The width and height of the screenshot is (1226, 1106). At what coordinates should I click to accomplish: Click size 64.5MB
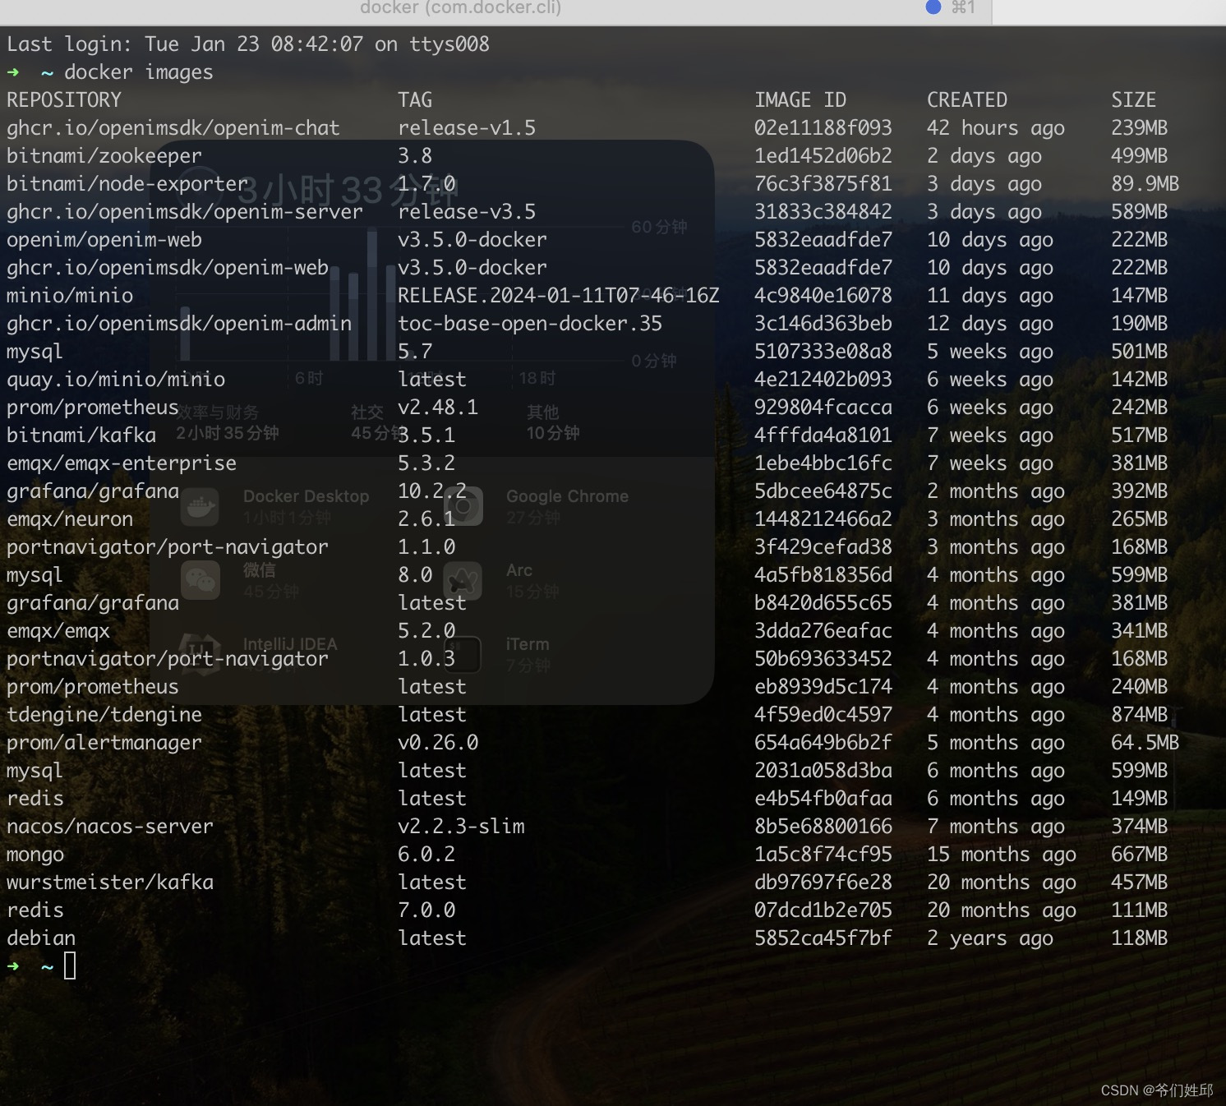[1145, 743]
